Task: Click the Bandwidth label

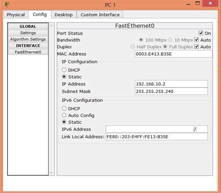Action: [69, 40]
